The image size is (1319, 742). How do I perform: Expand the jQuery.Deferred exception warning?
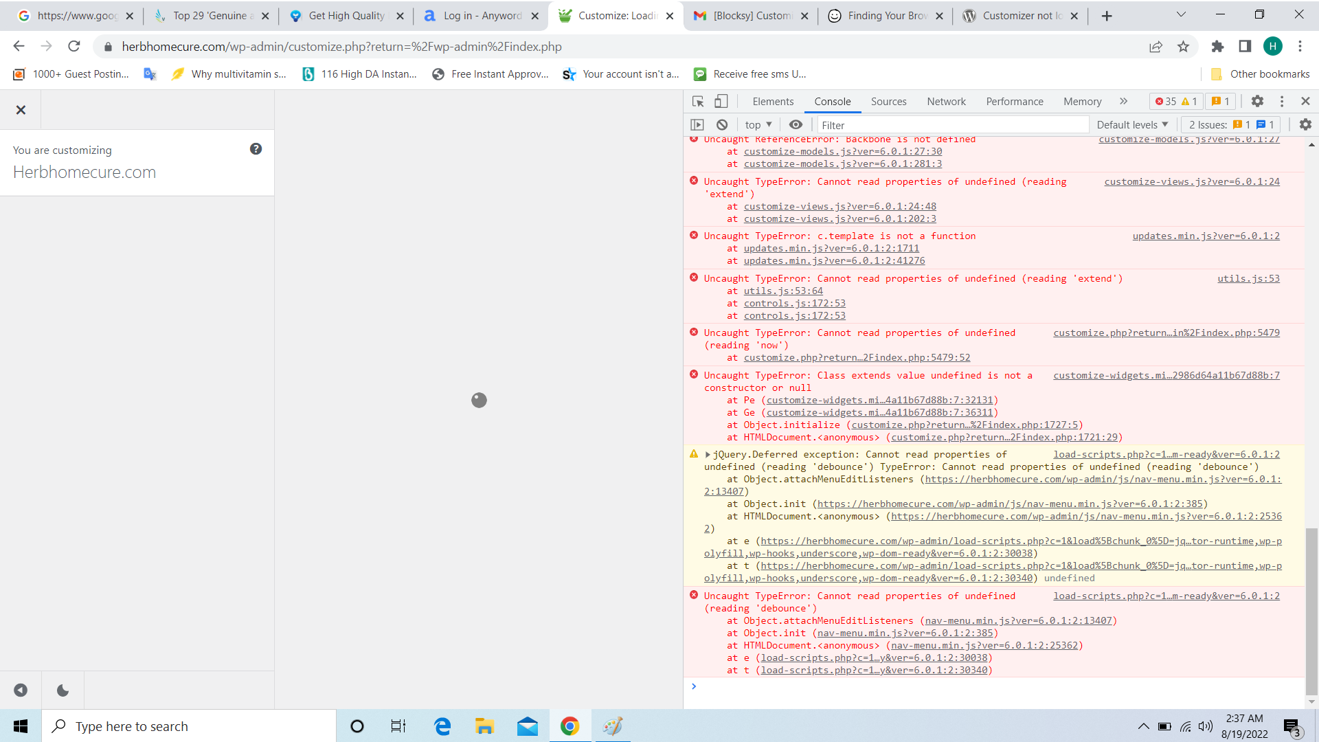tap(708, 455)
